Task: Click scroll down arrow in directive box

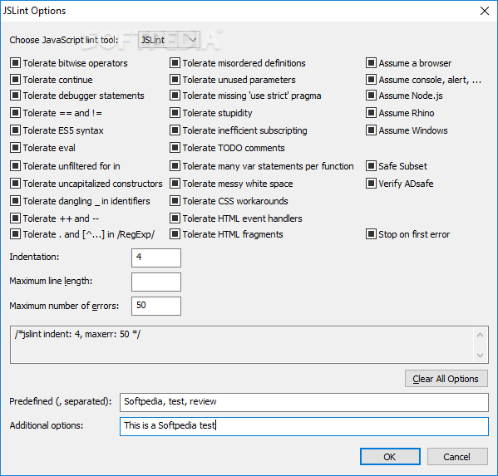Action: coord(481,355)
